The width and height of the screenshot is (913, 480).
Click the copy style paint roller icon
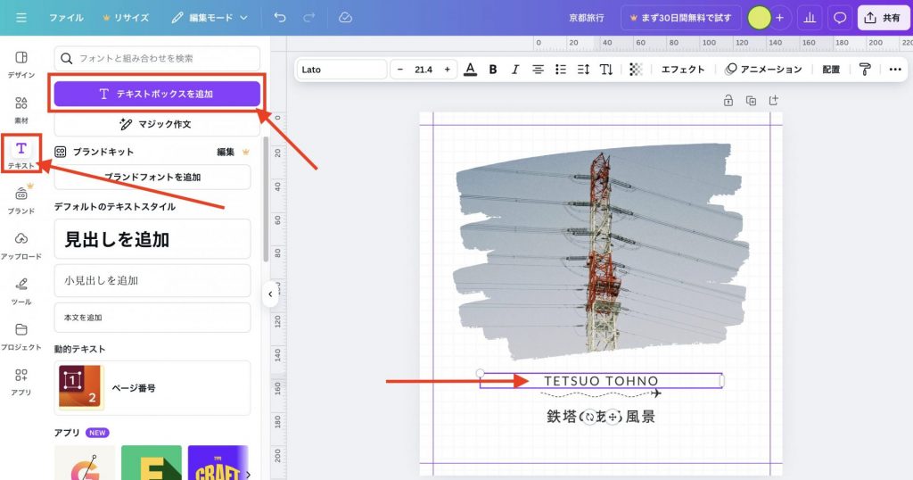click(x=865, y=70)
